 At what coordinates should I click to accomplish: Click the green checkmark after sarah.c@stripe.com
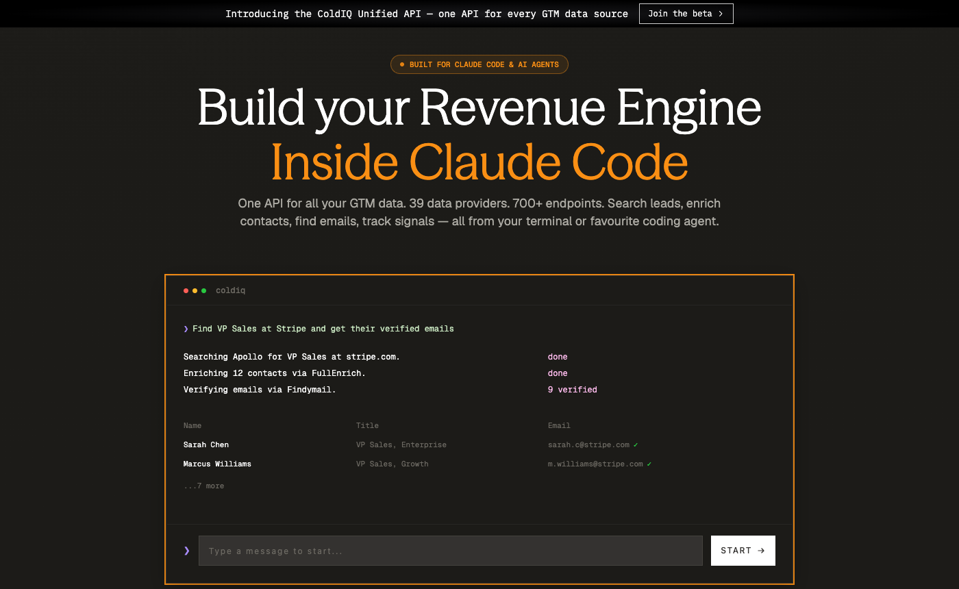tap(636, 444)
